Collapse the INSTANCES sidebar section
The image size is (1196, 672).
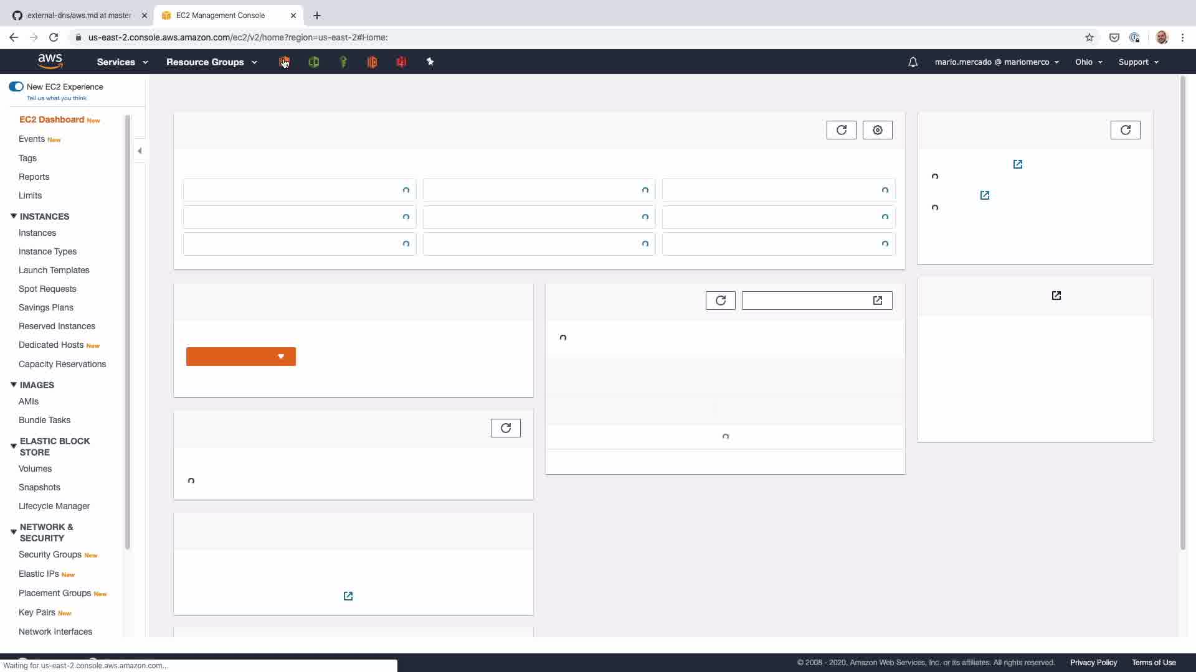click(14, 216)
